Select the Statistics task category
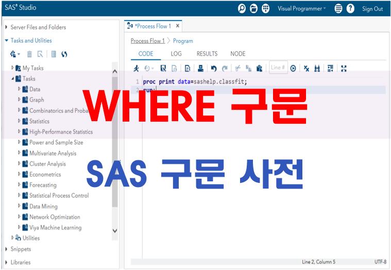The height and width of the screenshot is (270, 391). point(39,121)
